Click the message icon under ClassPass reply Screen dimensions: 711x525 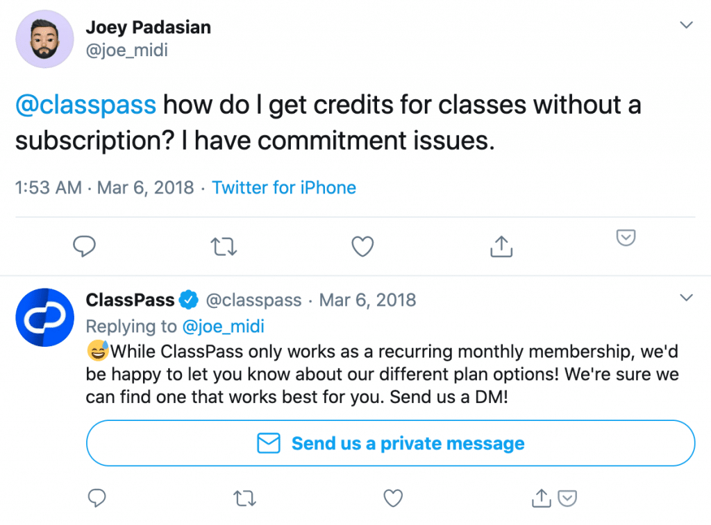coord(567,497)
